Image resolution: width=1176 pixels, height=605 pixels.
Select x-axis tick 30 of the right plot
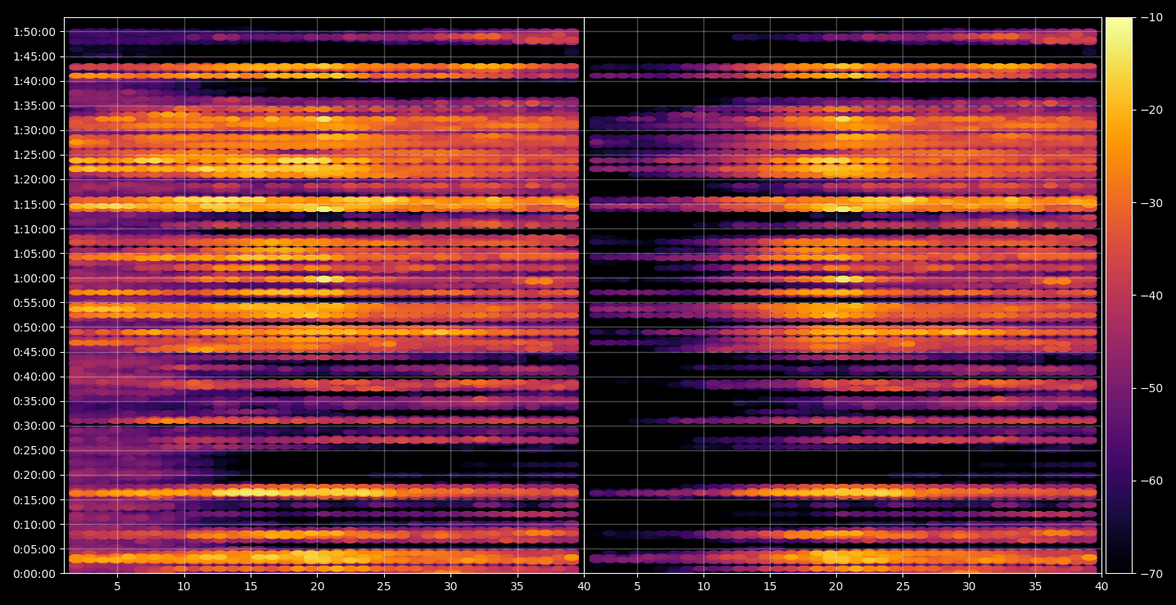coord(969,587)
